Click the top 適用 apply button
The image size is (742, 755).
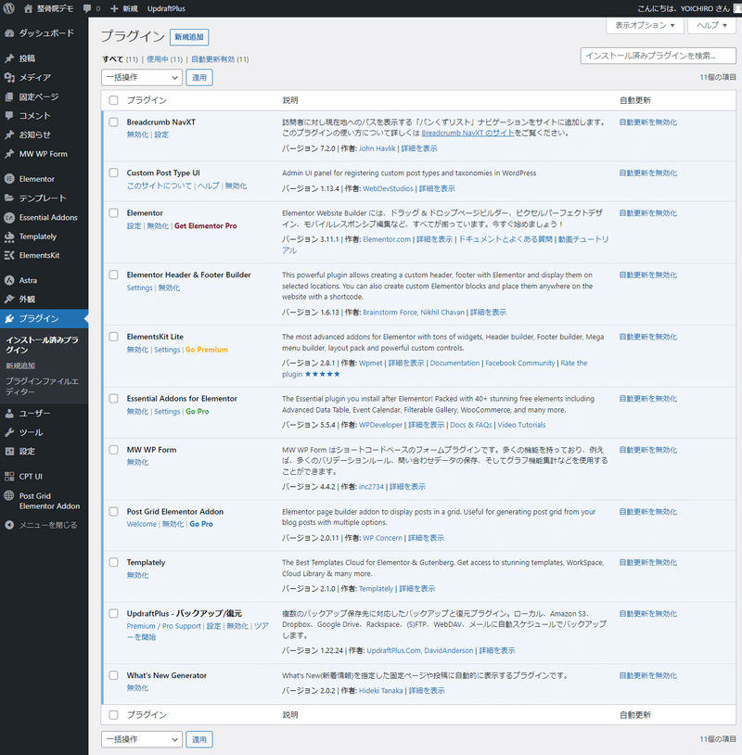[199, 78]
